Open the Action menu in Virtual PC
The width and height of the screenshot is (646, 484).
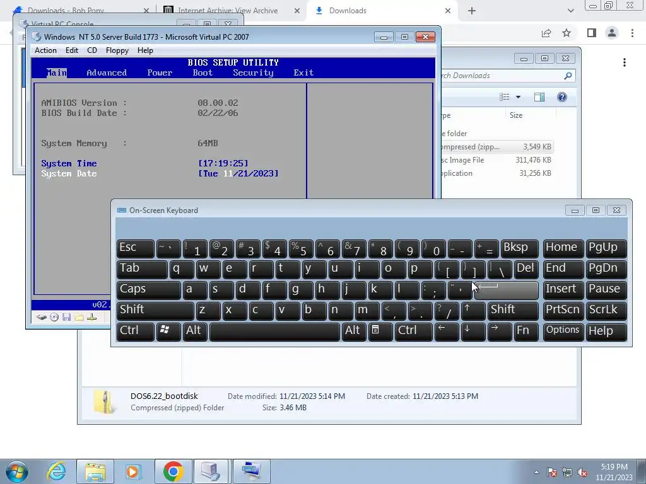coord(45,50)
